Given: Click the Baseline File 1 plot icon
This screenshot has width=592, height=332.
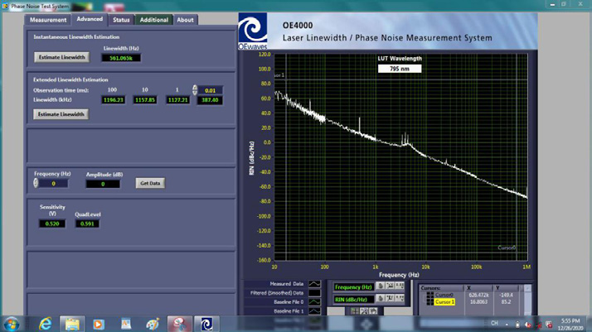Looking at the screenshot, I should click(314, 311).
